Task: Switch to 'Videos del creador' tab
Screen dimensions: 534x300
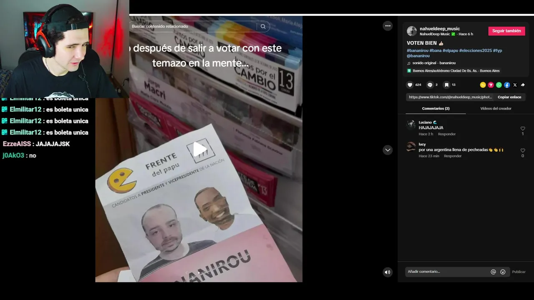Action: point(496,108)
